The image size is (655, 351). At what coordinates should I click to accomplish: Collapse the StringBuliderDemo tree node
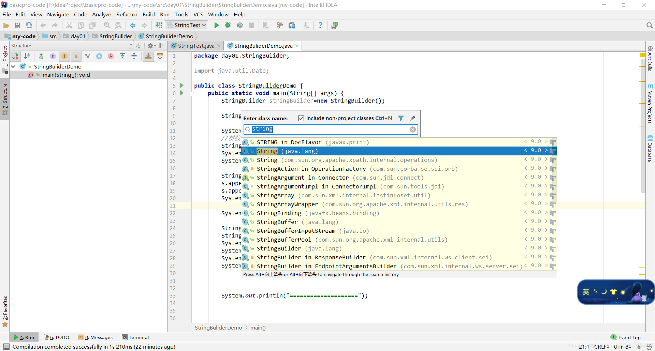[13, 66]
